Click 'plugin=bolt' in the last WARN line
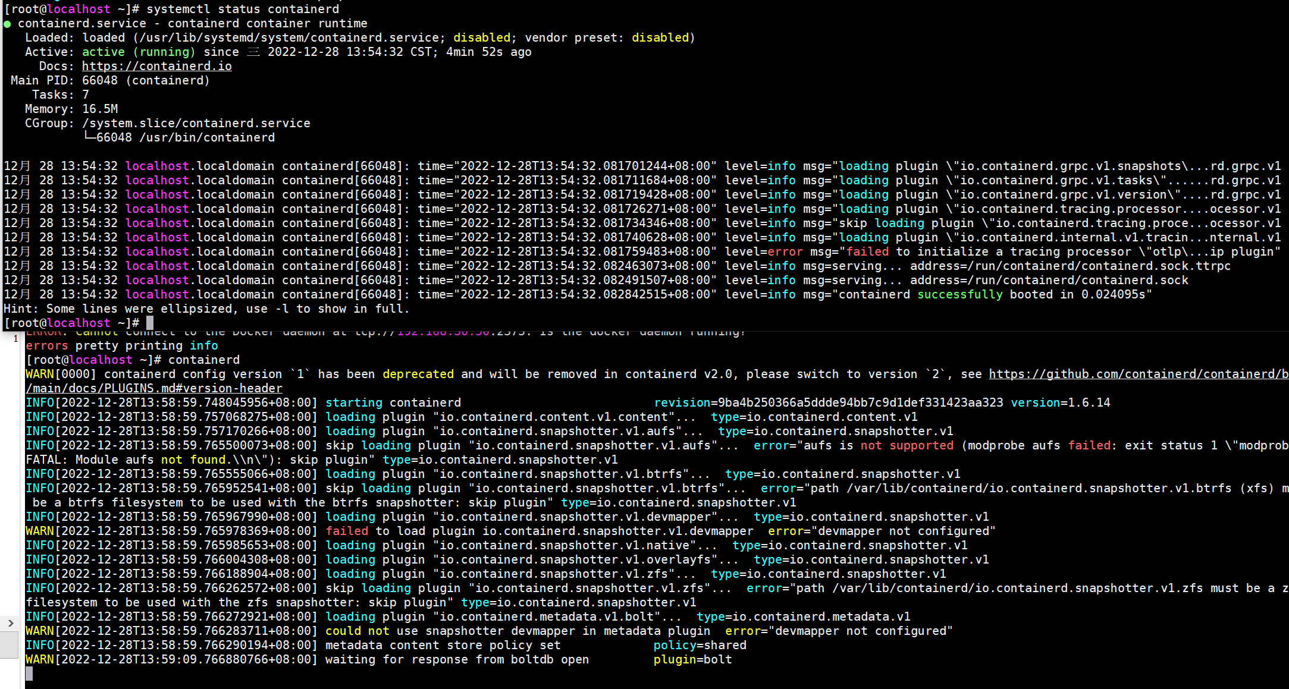 pos(692,659)
